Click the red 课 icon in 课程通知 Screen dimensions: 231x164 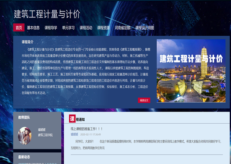tap(72, 119)
